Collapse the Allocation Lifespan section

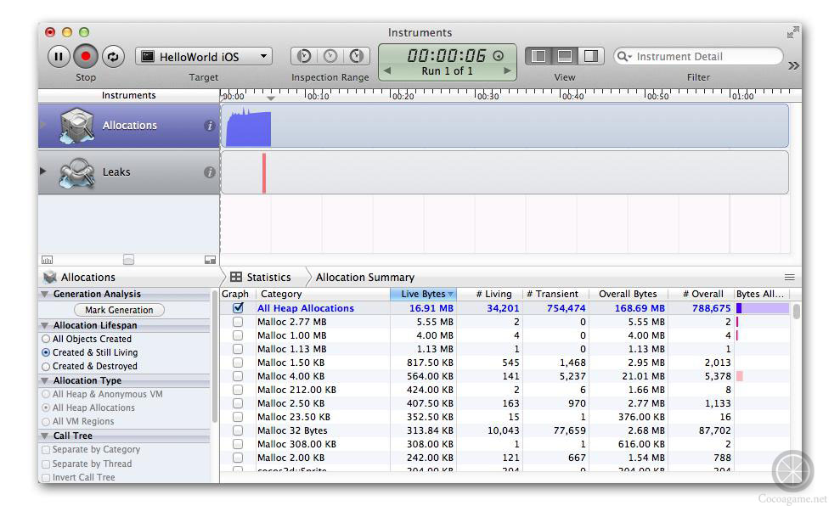pyautogui.click(x=45, y=325)
